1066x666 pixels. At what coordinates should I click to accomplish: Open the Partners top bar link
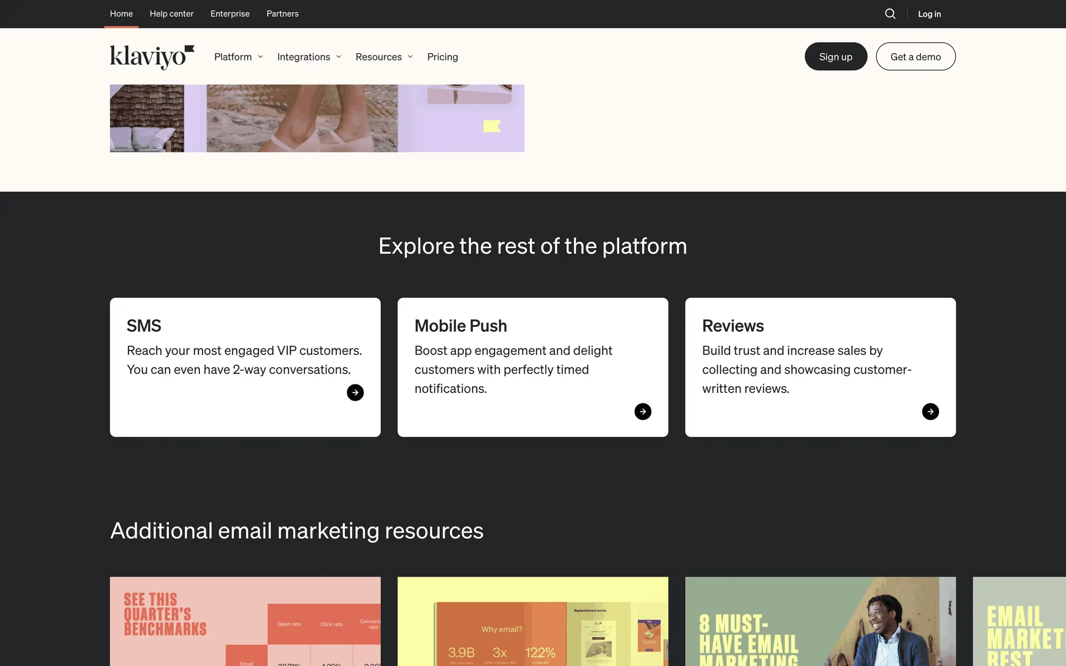pos(282,14)
